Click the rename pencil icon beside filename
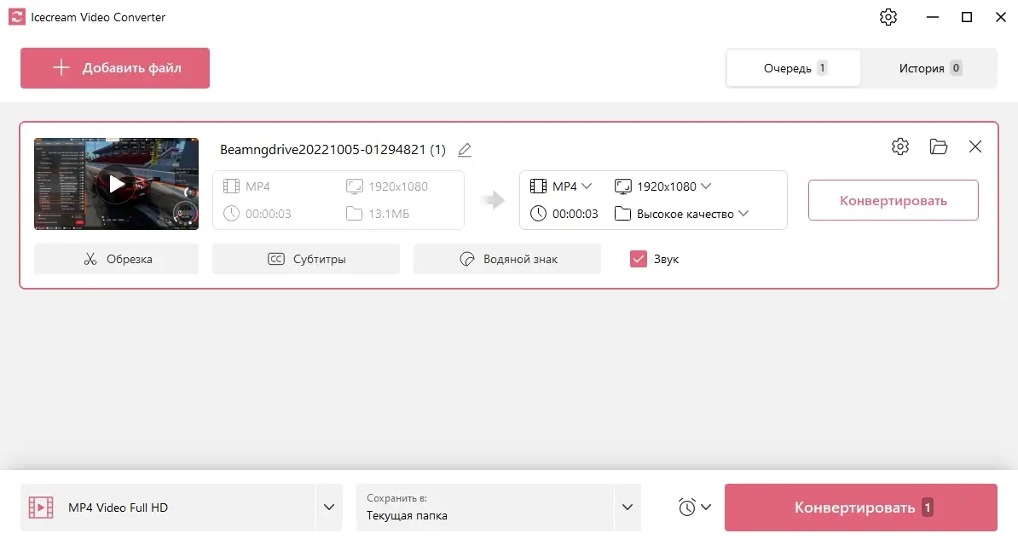1018x545 pixels. [x=465, y=151]
